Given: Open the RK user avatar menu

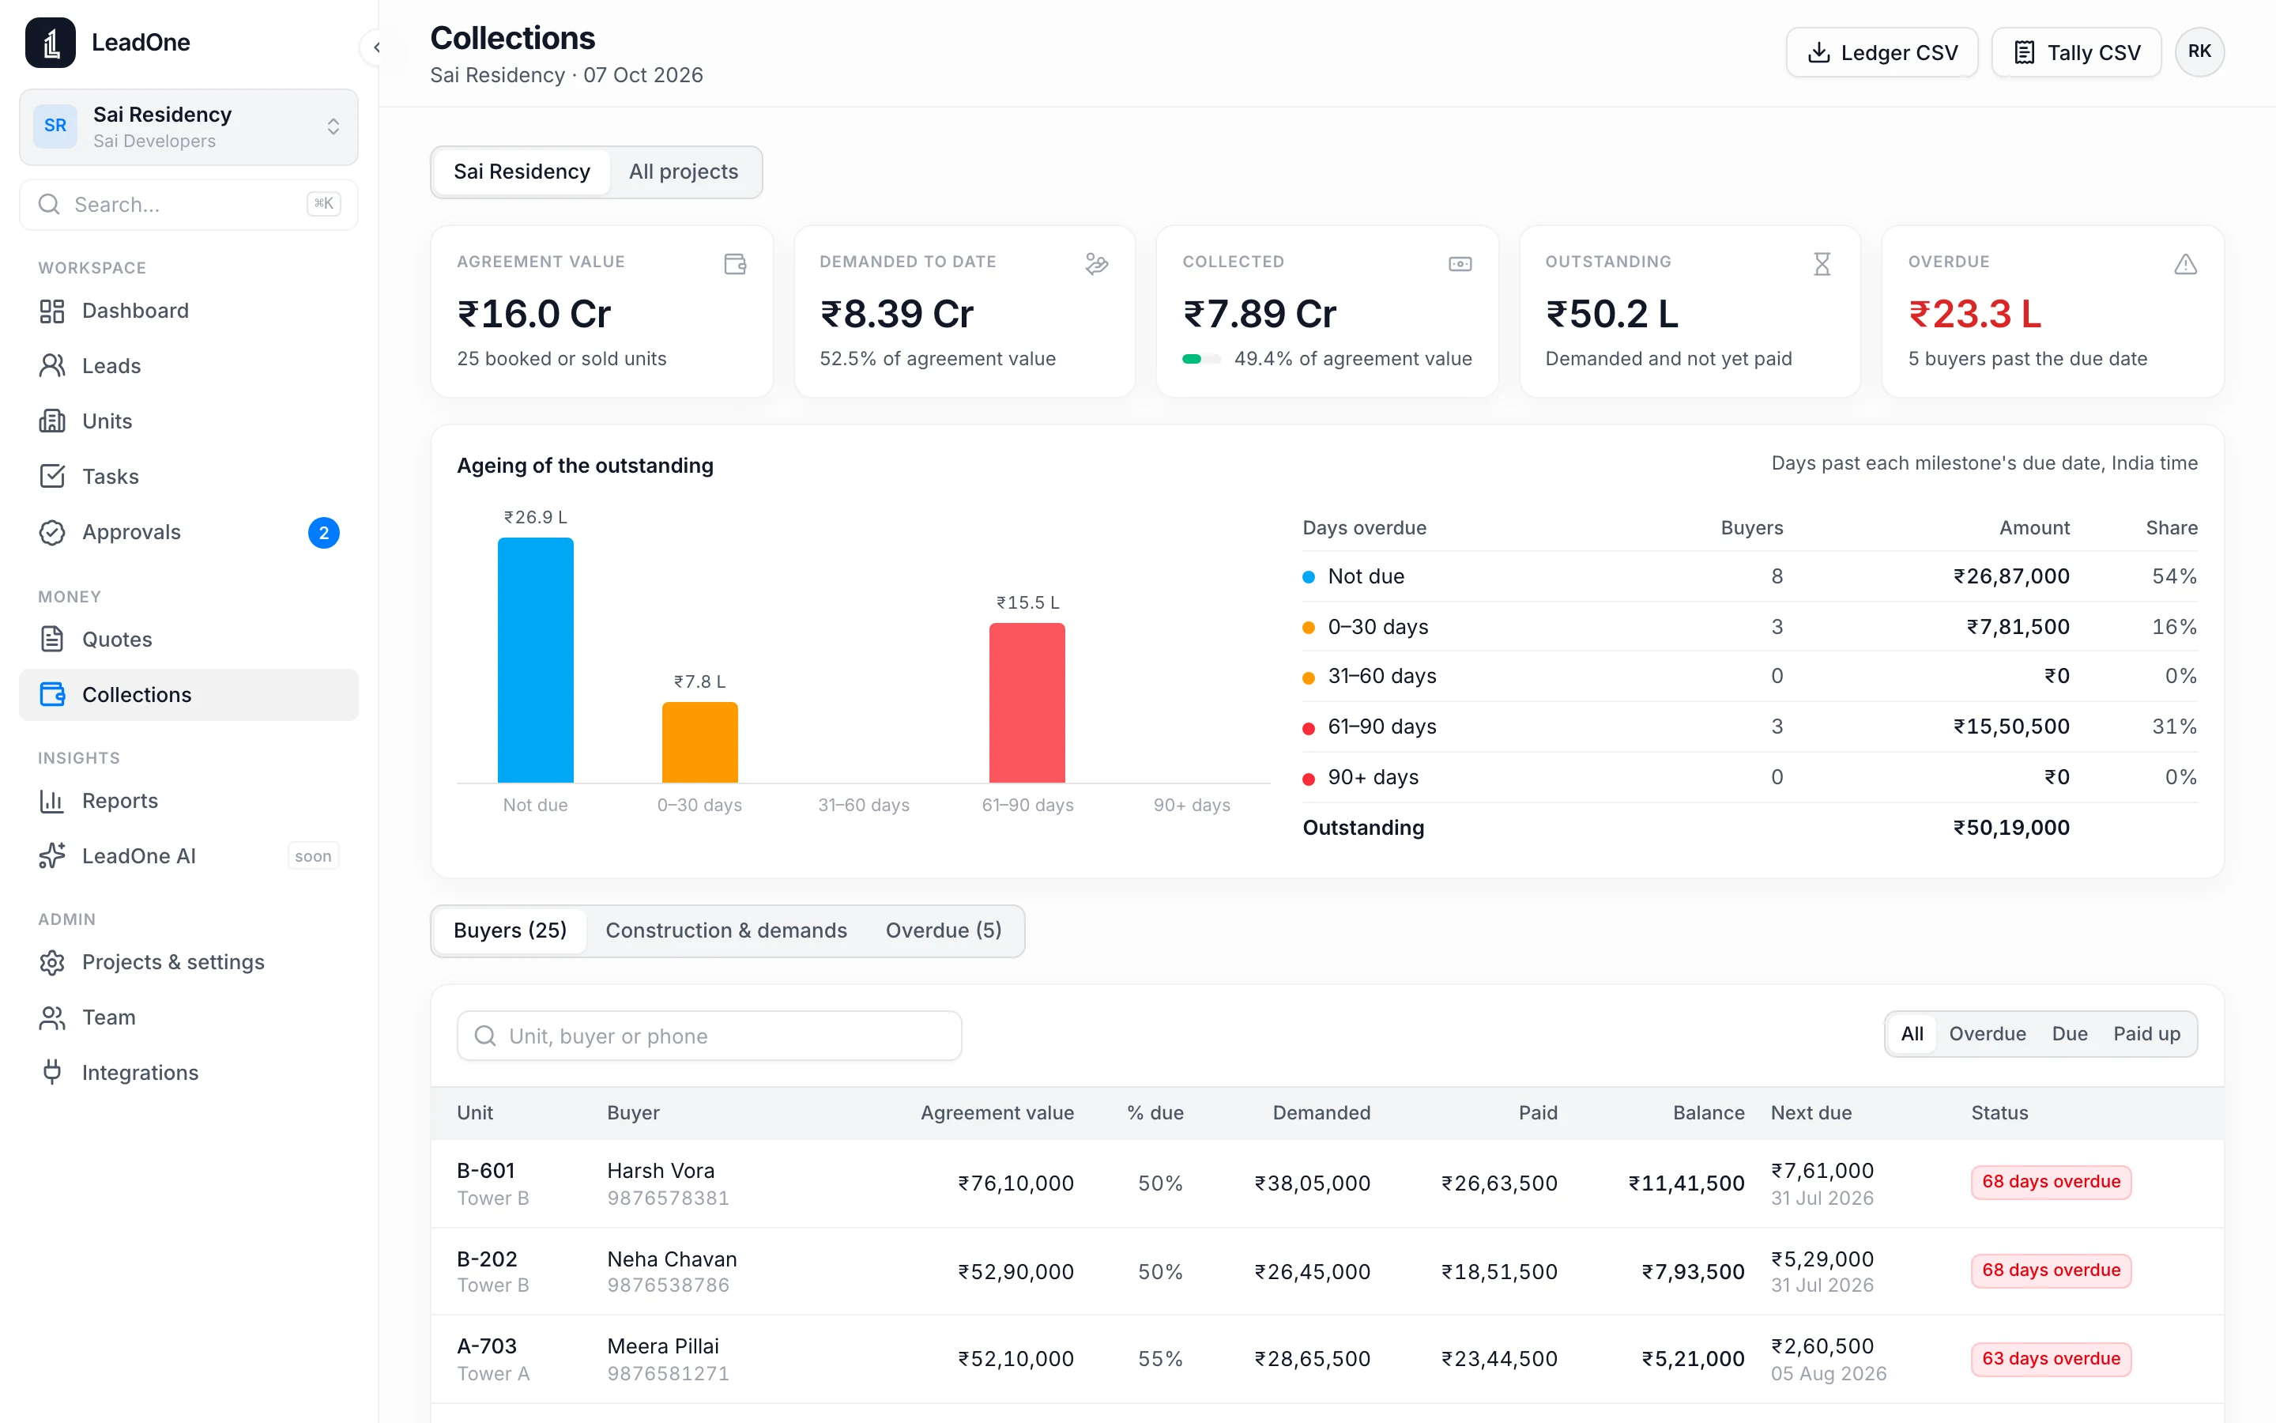Looking at the screenshot, I should point(2199,51).
